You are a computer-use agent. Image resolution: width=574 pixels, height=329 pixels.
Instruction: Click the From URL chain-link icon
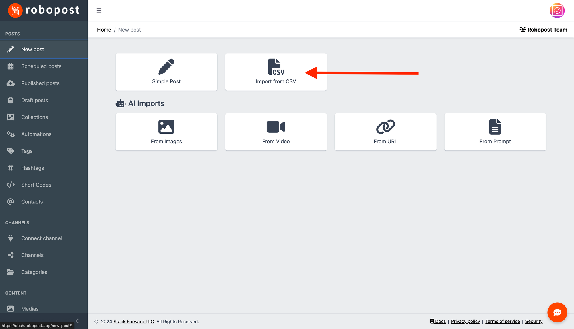[385, 127]
